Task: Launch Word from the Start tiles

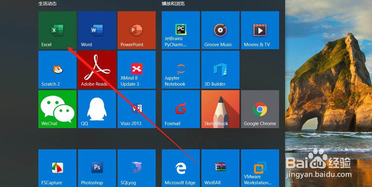Action: (97, 30)
